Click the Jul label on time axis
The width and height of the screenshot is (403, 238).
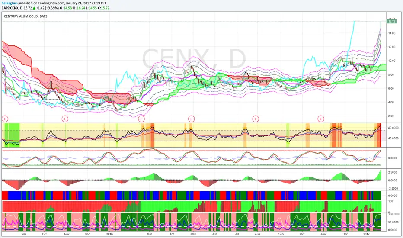237,234
